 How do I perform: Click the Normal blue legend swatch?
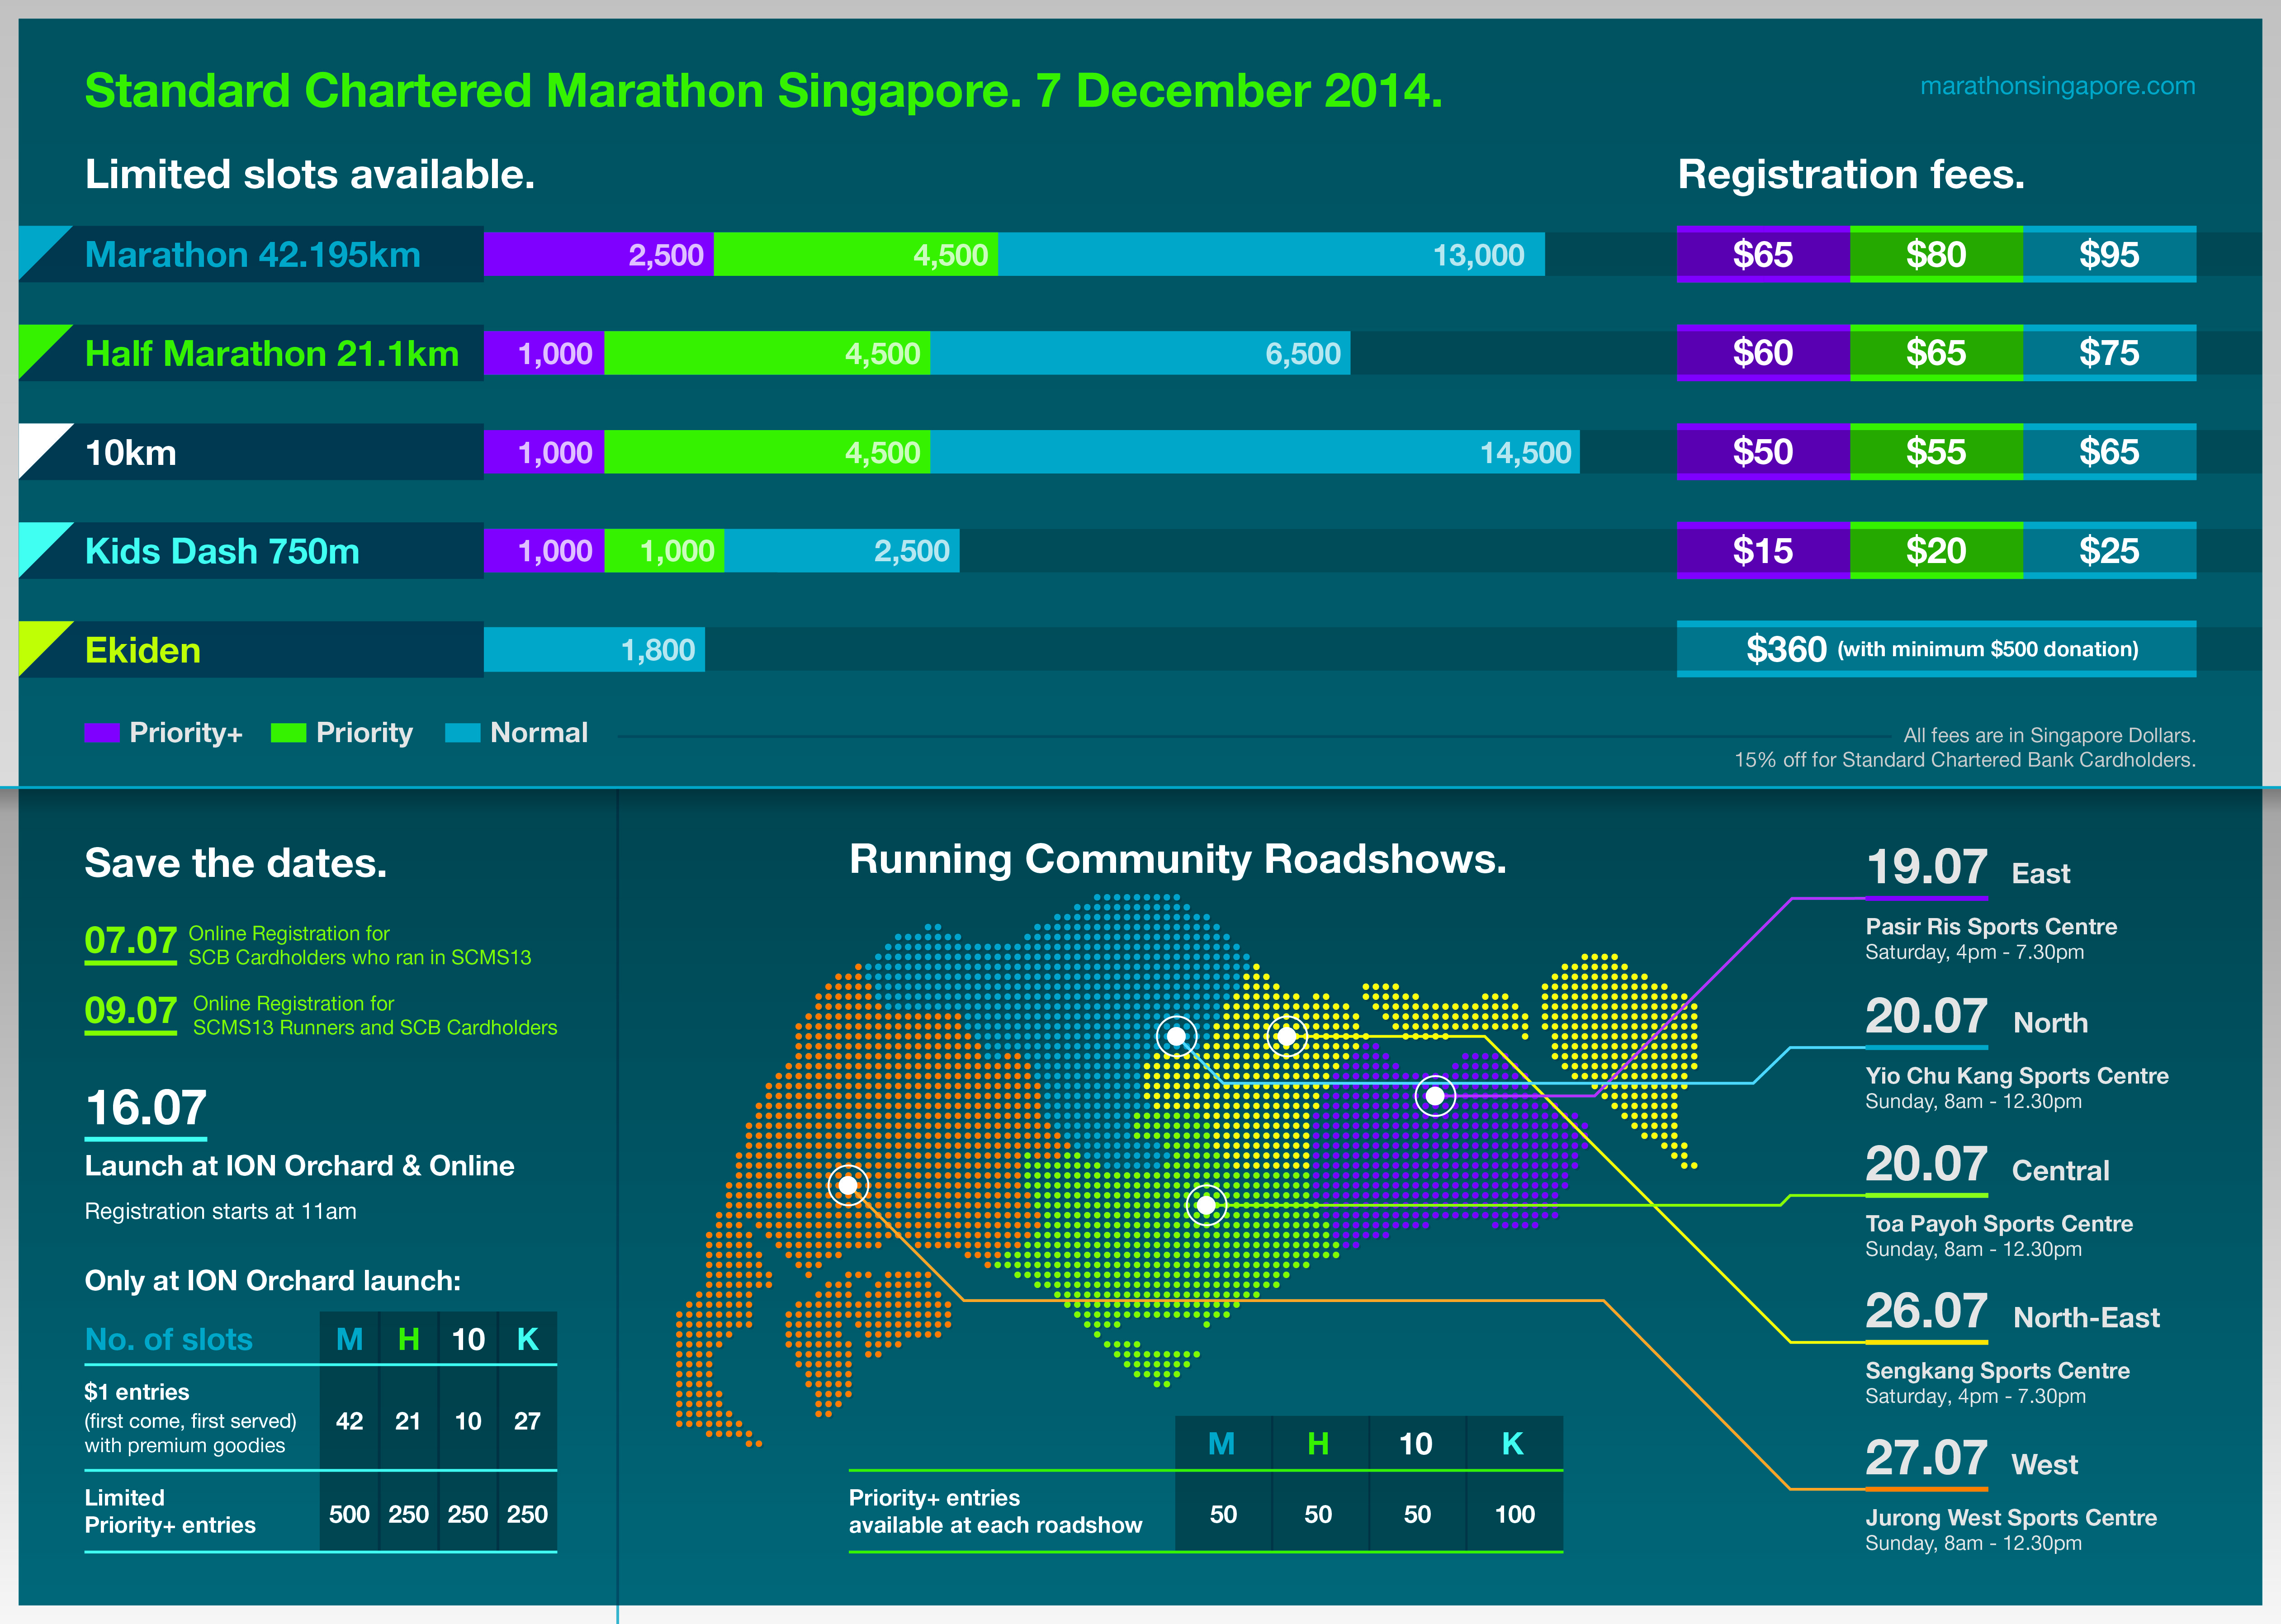point(462,733)
